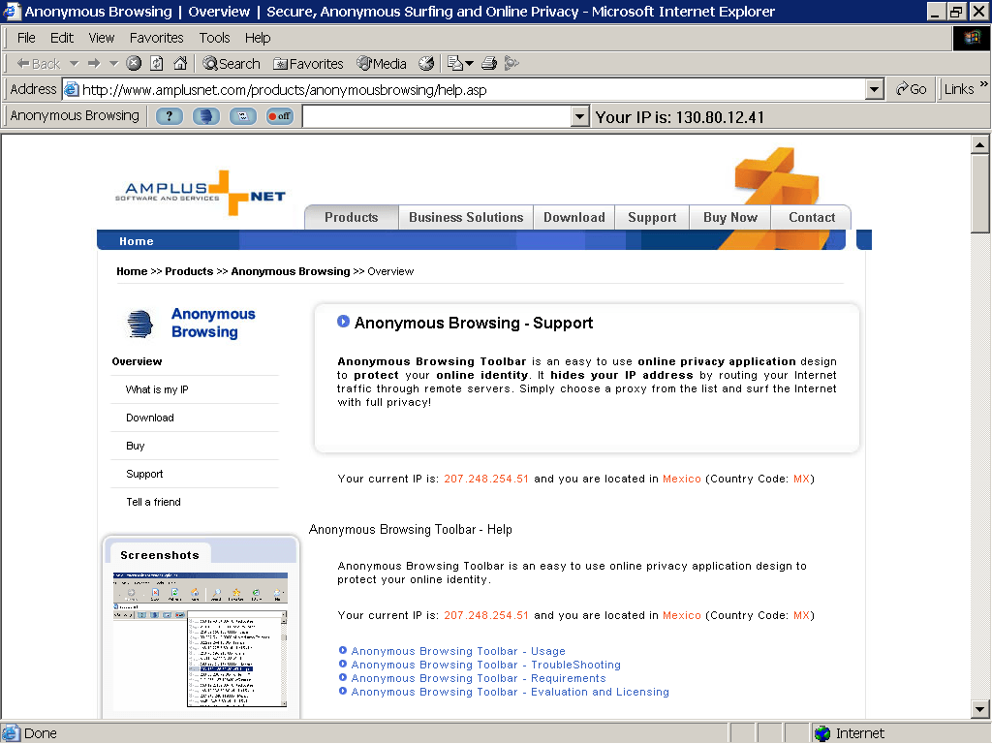Toggle the anonymous proxy off switch
992x744 pixels.
(280, 116)
